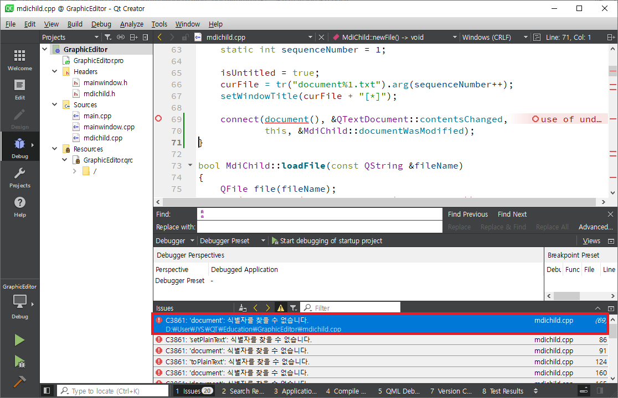The height and width of the screenshot is (398, 618).
Task: Collapse the Headers folder
Action: point(55,71)
